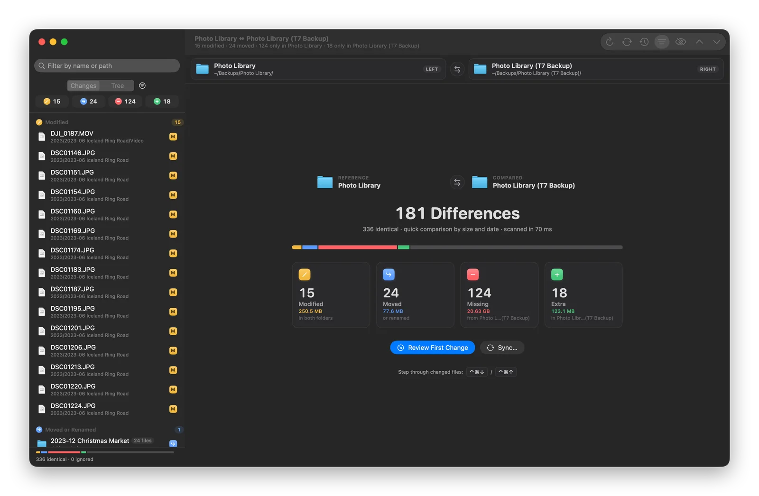Click the Reference Photo Library folder icon
Viewport: 759px width, 496px height.
point(325,182)
